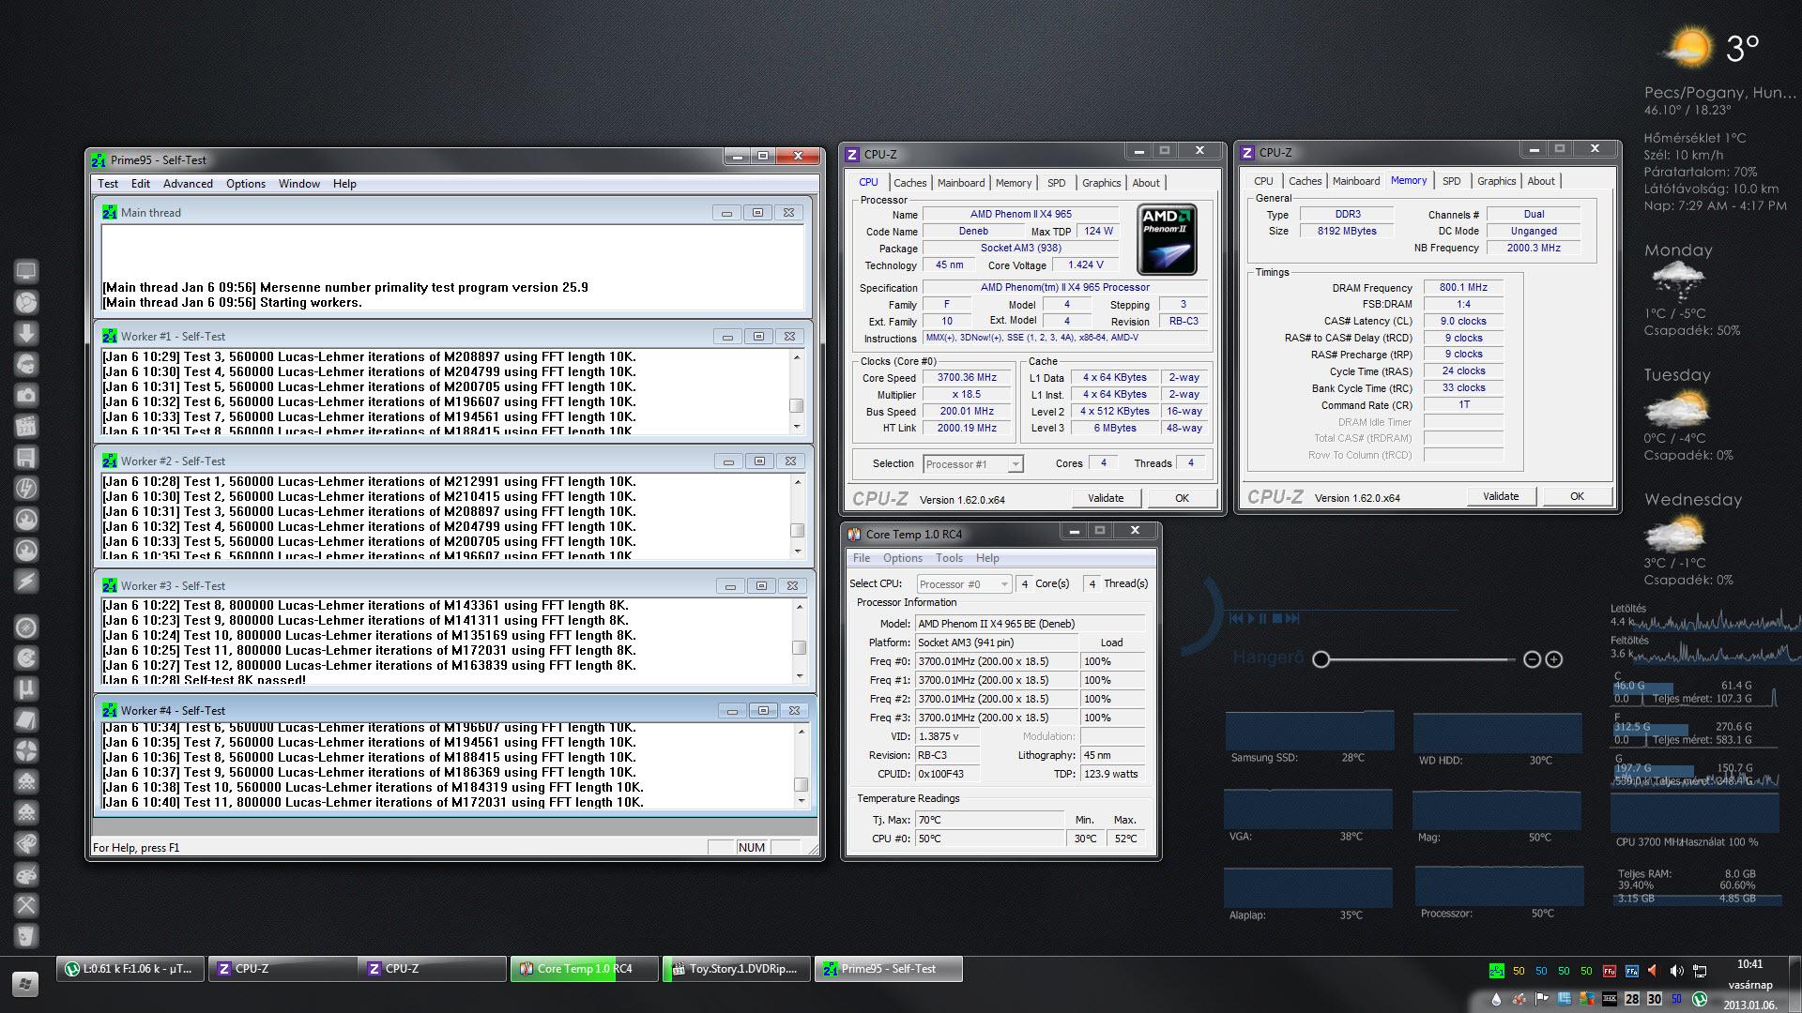The width and height of the screenshot is (1802, 1013).
Task: Click scroll-up arrow in Worker #4 window
Action: pos(801,731)
